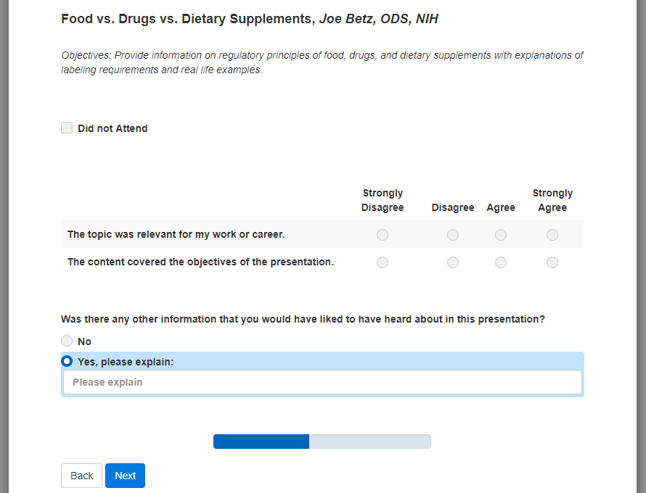Click the Next button

125,476
